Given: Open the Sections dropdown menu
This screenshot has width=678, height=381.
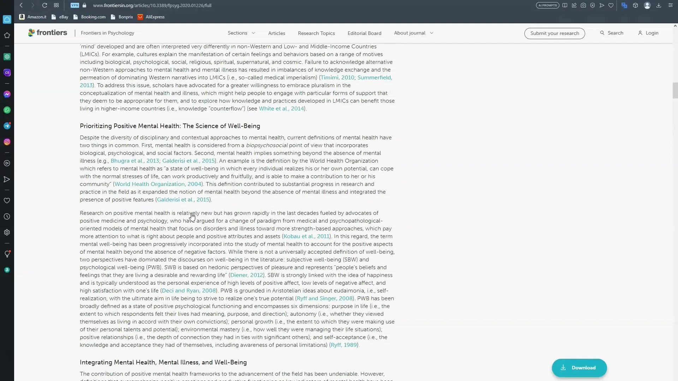Looking at the screenshot, I should coord(241,32).
